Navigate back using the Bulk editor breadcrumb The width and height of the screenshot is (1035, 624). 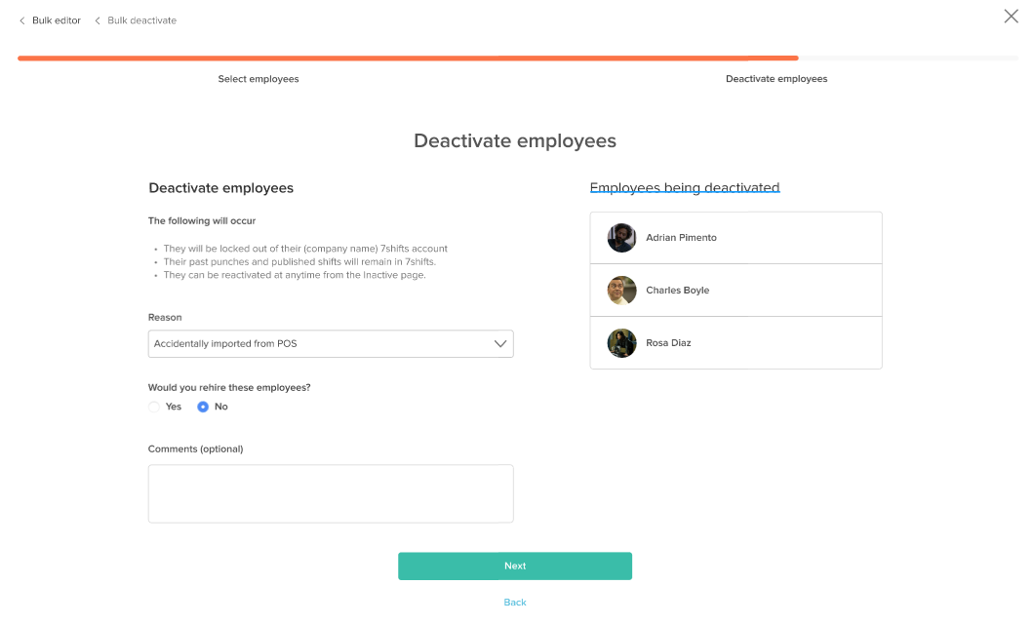point(57,19)
